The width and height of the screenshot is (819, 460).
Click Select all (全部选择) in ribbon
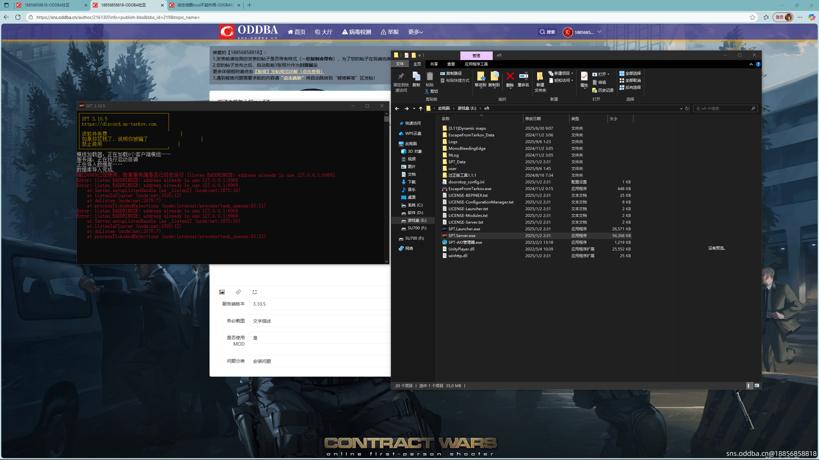[x=630, y=73]
